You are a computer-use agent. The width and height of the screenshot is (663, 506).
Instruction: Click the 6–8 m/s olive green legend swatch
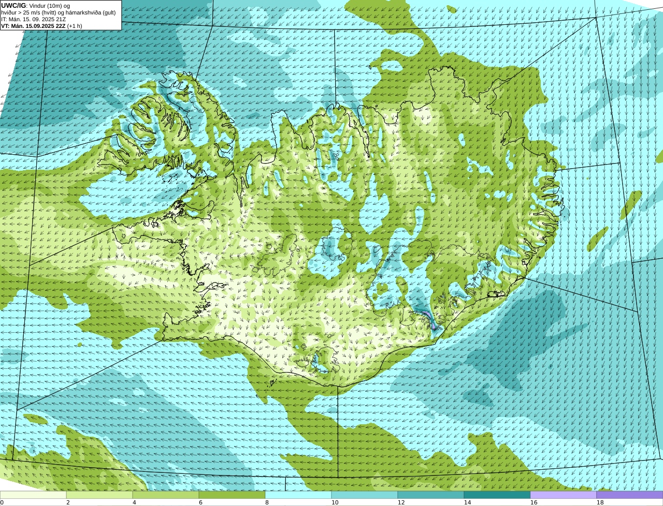[232, 495]
